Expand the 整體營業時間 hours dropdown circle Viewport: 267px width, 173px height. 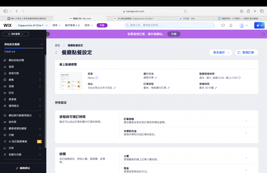click(x=239, y=78)
